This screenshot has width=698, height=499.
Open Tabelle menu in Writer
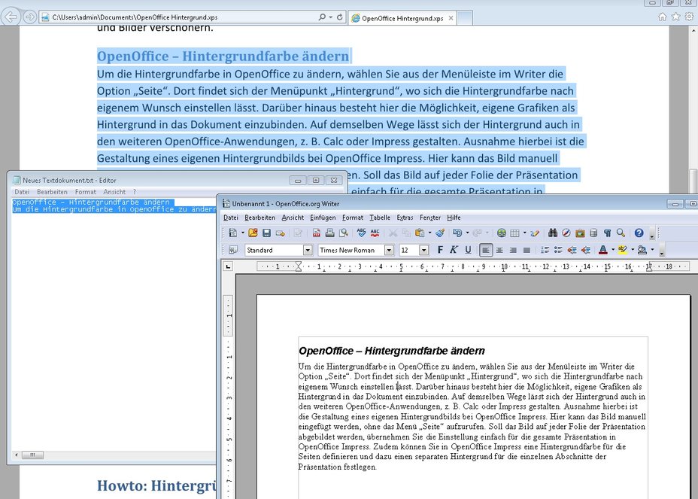380,218
